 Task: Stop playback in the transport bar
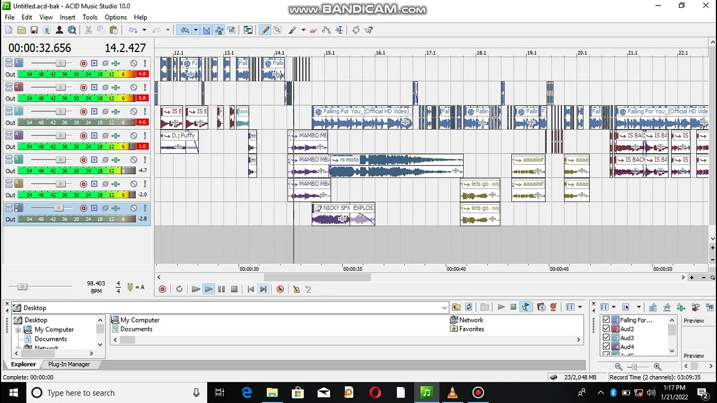tap(234, 289)
